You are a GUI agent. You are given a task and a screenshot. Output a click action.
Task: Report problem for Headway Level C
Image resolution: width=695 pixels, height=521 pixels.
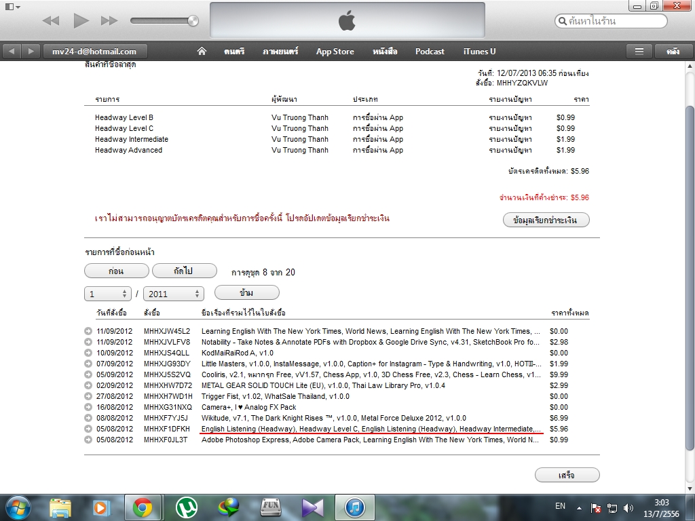click(510, 128)
